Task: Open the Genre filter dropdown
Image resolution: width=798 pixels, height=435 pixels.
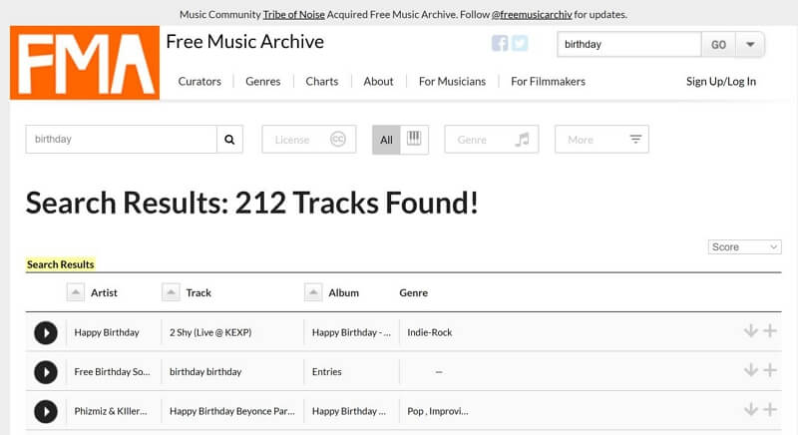Action: click(492, 140)
